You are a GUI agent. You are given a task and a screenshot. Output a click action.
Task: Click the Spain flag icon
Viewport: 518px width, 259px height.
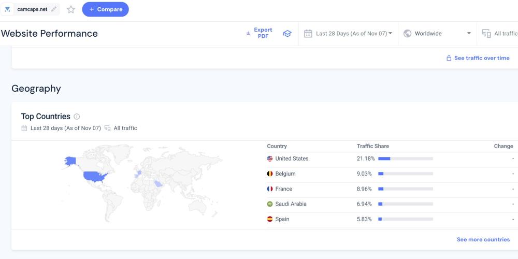coord(270,219)
